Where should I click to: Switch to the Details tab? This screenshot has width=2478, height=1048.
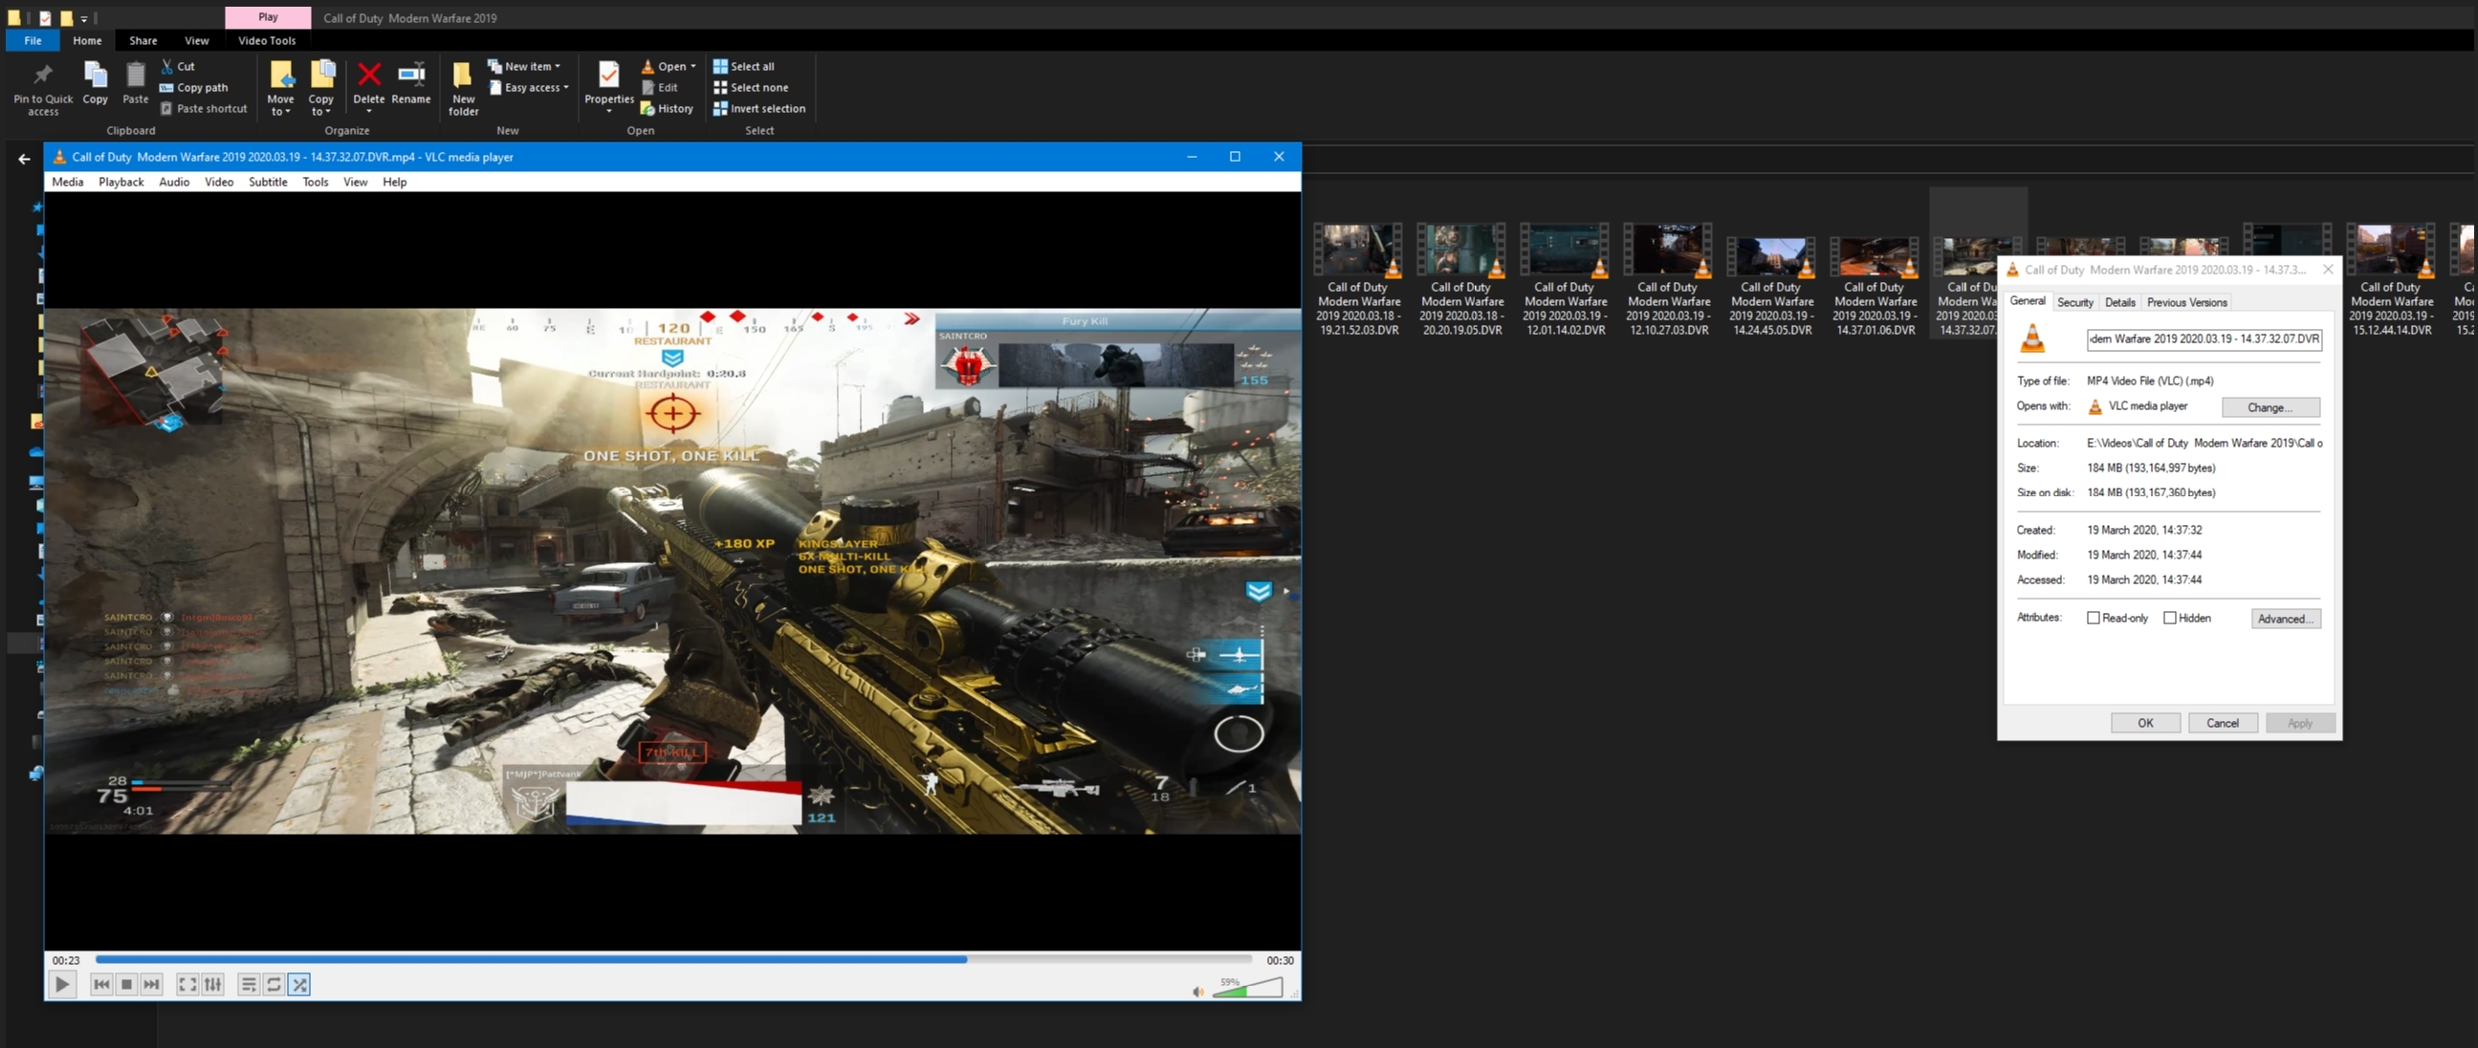pyautogui.click(x=2119, y=302)
